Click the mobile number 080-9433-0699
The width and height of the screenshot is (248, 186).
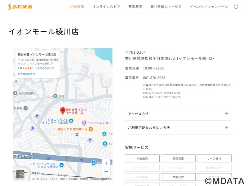point(162,93)
